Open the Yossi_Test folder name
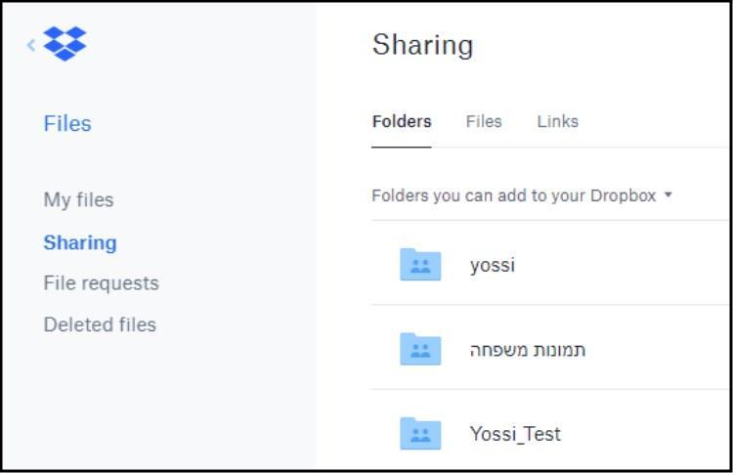Viewport: 733px width, 473px height. (x=515, y=434)
